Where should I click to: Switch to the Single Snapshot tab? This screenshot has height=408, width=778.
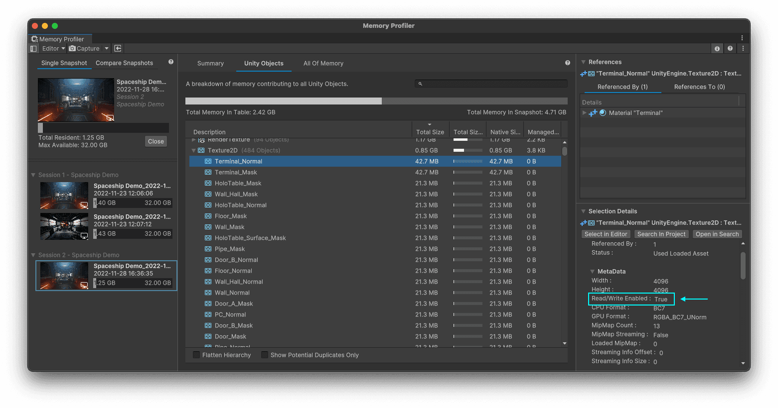pyautogui.click(x=64, y=63)
